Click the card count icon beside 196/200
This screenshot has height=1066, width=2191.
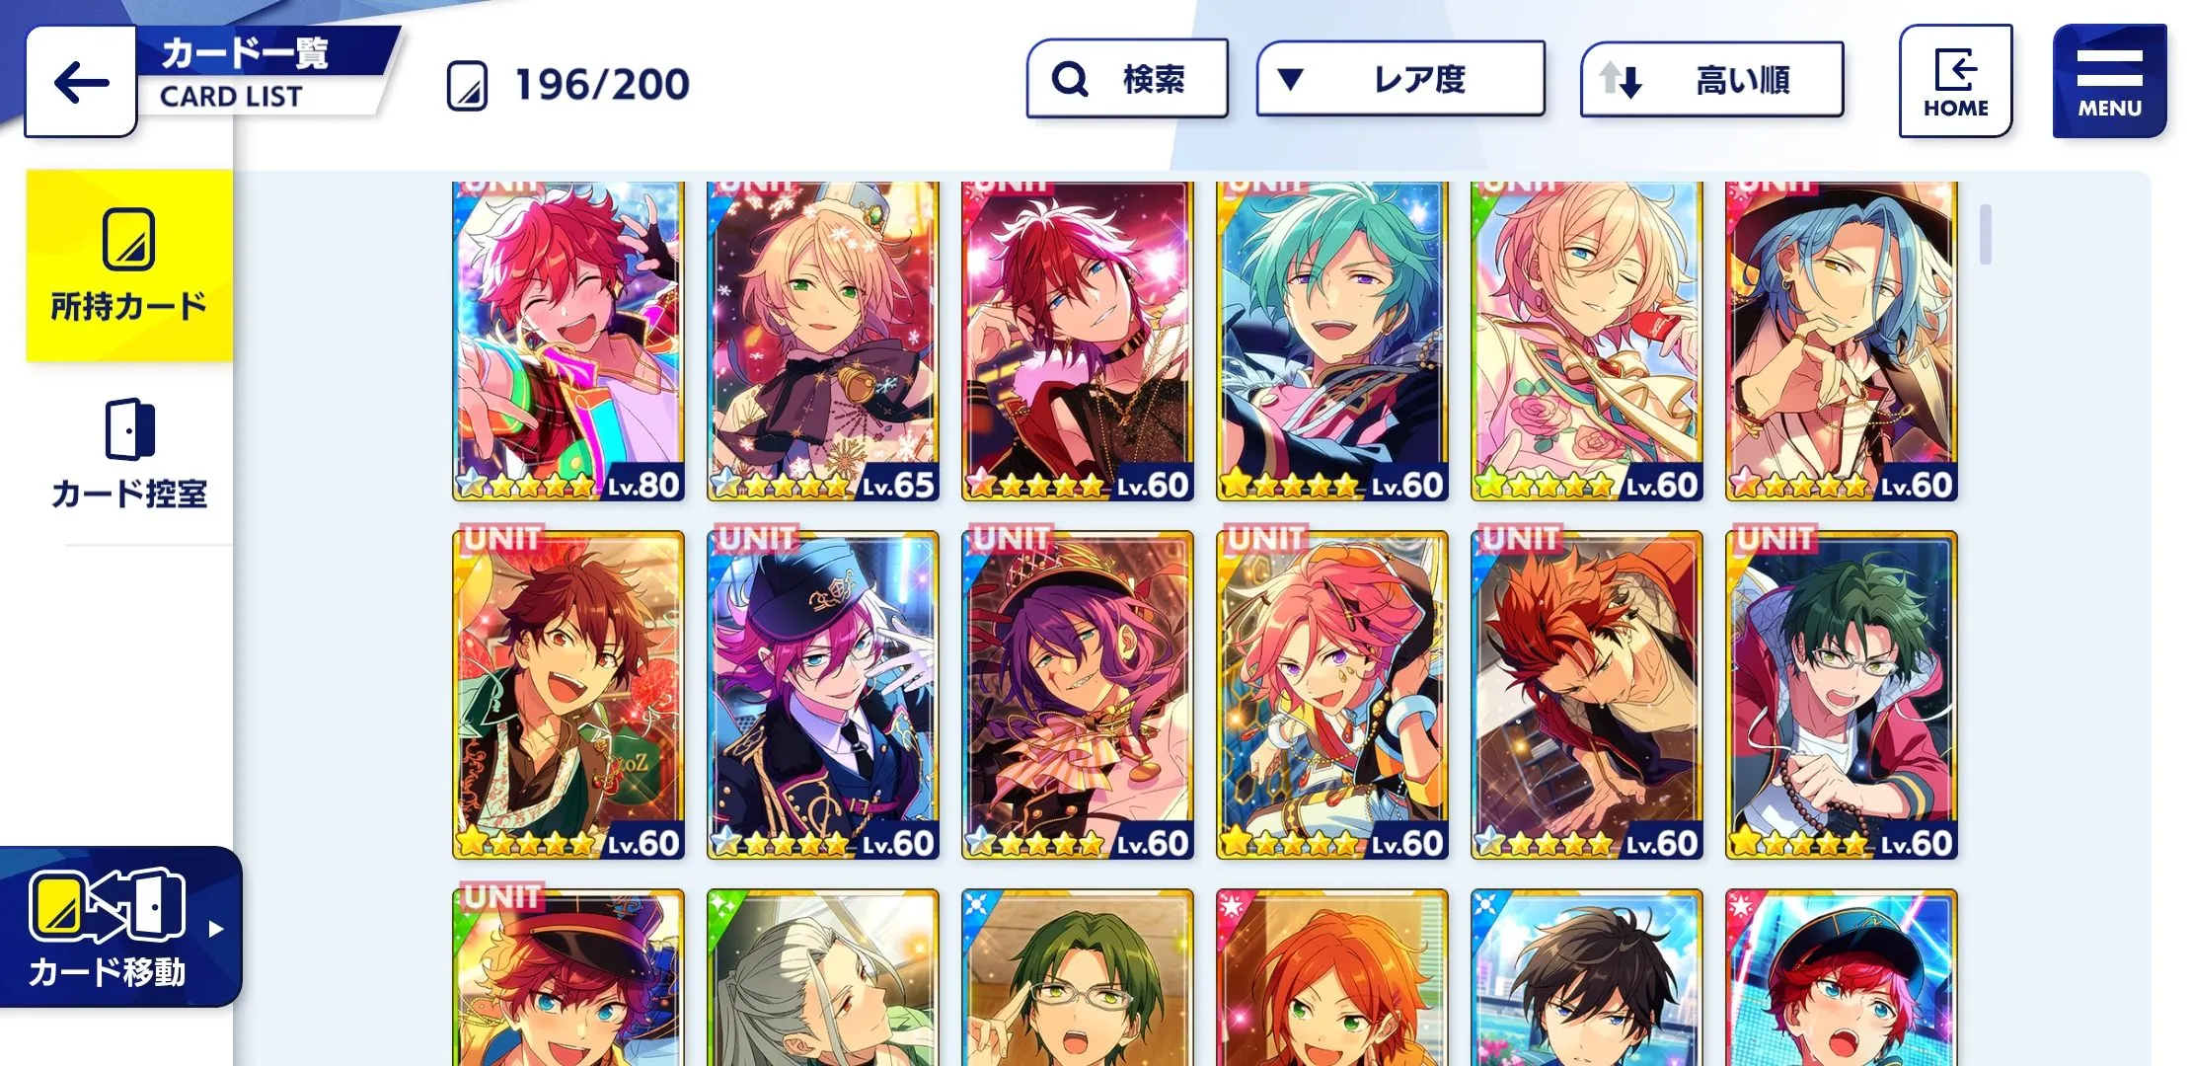pyautogui.click(x=467, y=85)
